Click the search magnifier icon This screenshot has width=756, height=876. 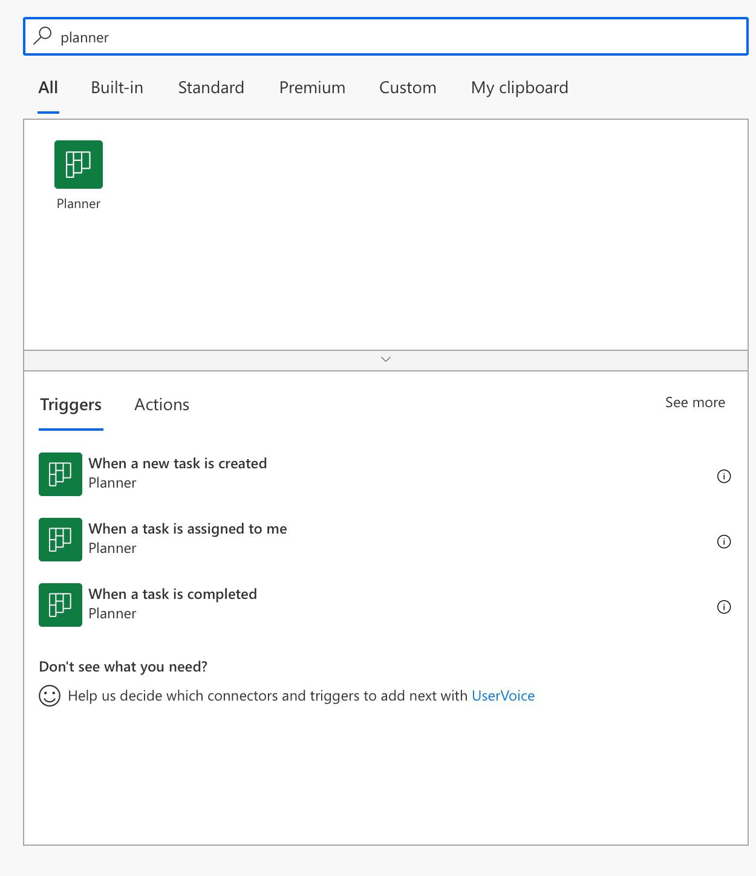[43, 36]
